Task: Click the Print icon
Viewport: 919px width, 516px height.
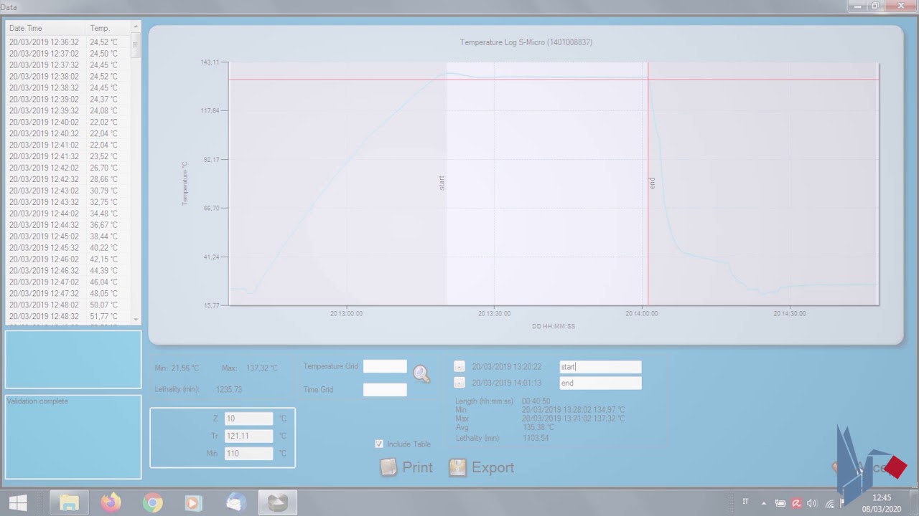Action: [x=388, y=467]
